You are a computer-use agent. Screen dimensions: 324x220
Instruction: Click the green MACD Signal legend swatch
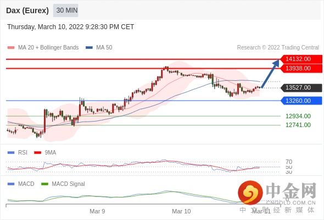coord(44,184)
